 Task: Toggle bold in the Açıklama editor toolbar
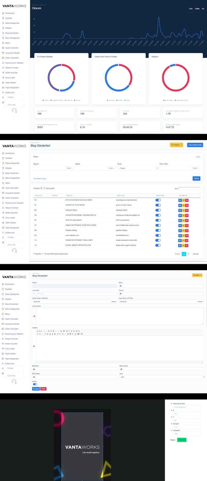tap(67, 331)
